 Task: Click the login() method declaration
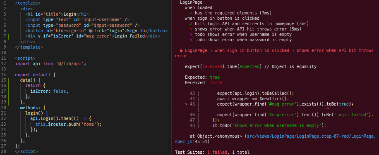(x=37, y=113)
